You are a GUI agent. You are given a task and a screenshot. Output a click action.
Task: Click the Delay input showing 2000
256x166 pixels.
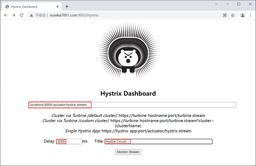click(x=69, y=141)
